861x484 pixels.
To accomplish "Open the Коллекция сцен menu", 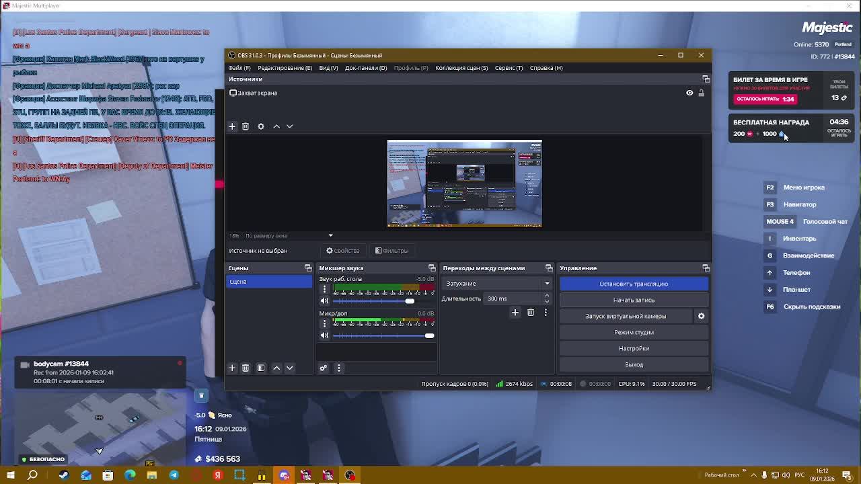I will pyautogui.click(x=461, y=67).
